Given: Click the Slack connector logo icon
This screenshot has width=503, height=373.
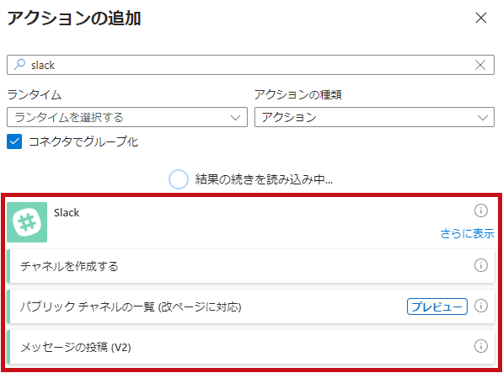Looking at the screenshot, I should click(x=27, y=222).
